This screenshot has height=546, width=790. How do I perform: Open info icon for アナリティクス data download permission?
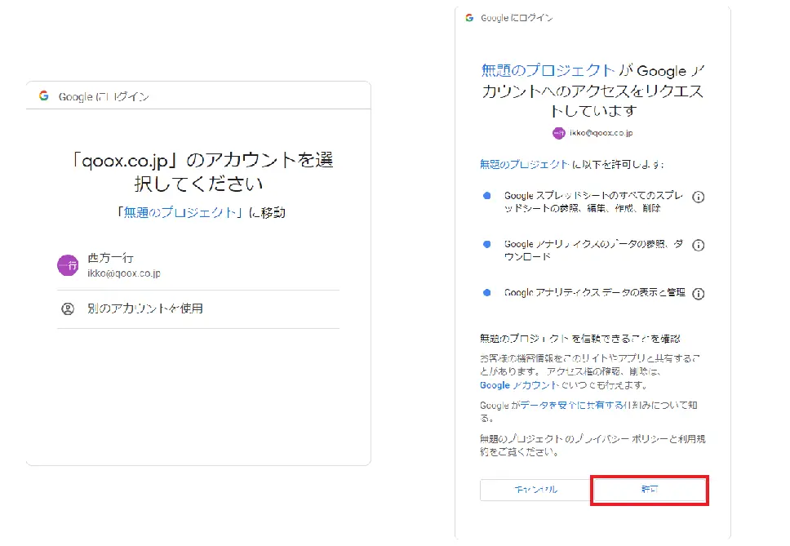pos(699,246)
